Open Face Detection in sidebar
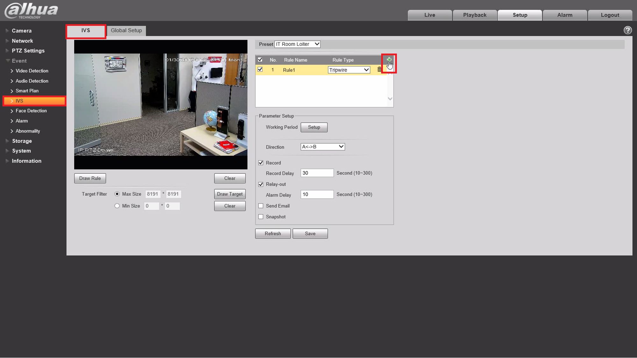 tap(31, 111)
